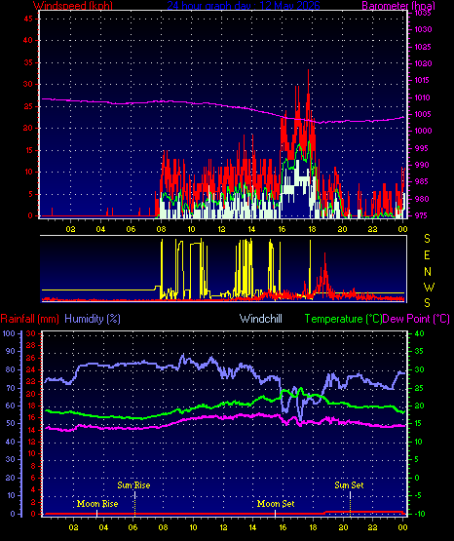Click the Barometer (hpa) axis title
The height and width of the screenshot is (541, 454).
pos(398,5)
